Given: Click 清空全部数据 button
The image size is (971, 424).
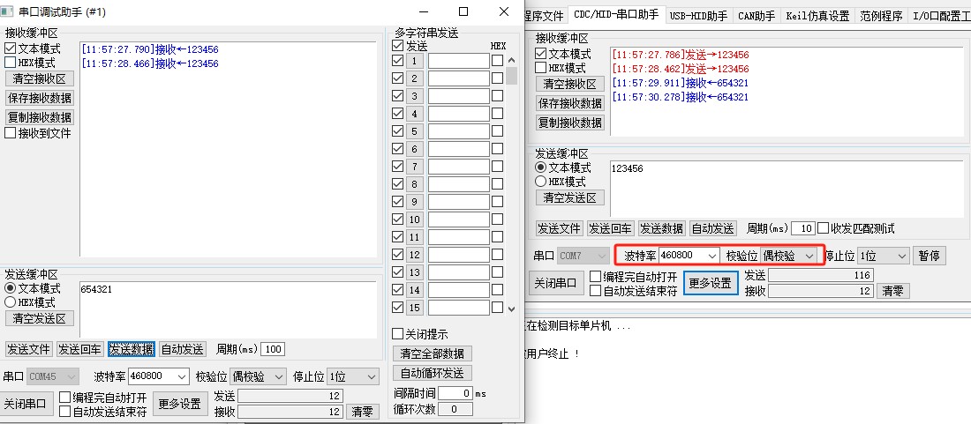Looking at the screenshot, I should [x=432, y=353].
